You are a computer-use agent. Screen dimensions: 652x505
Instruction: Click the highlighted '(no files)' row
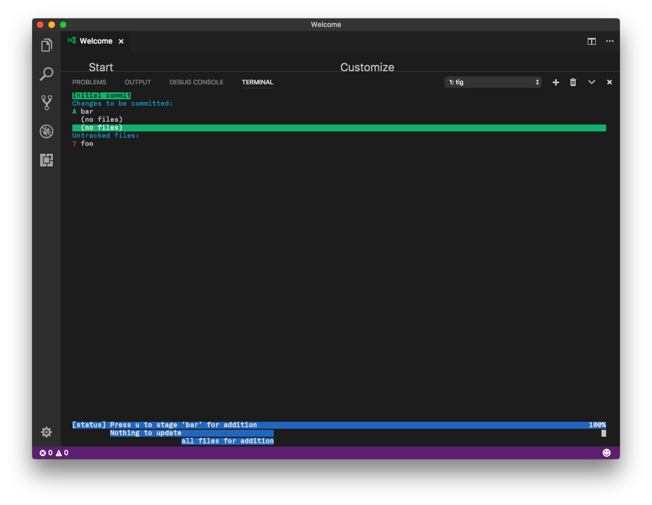[339, 127]
